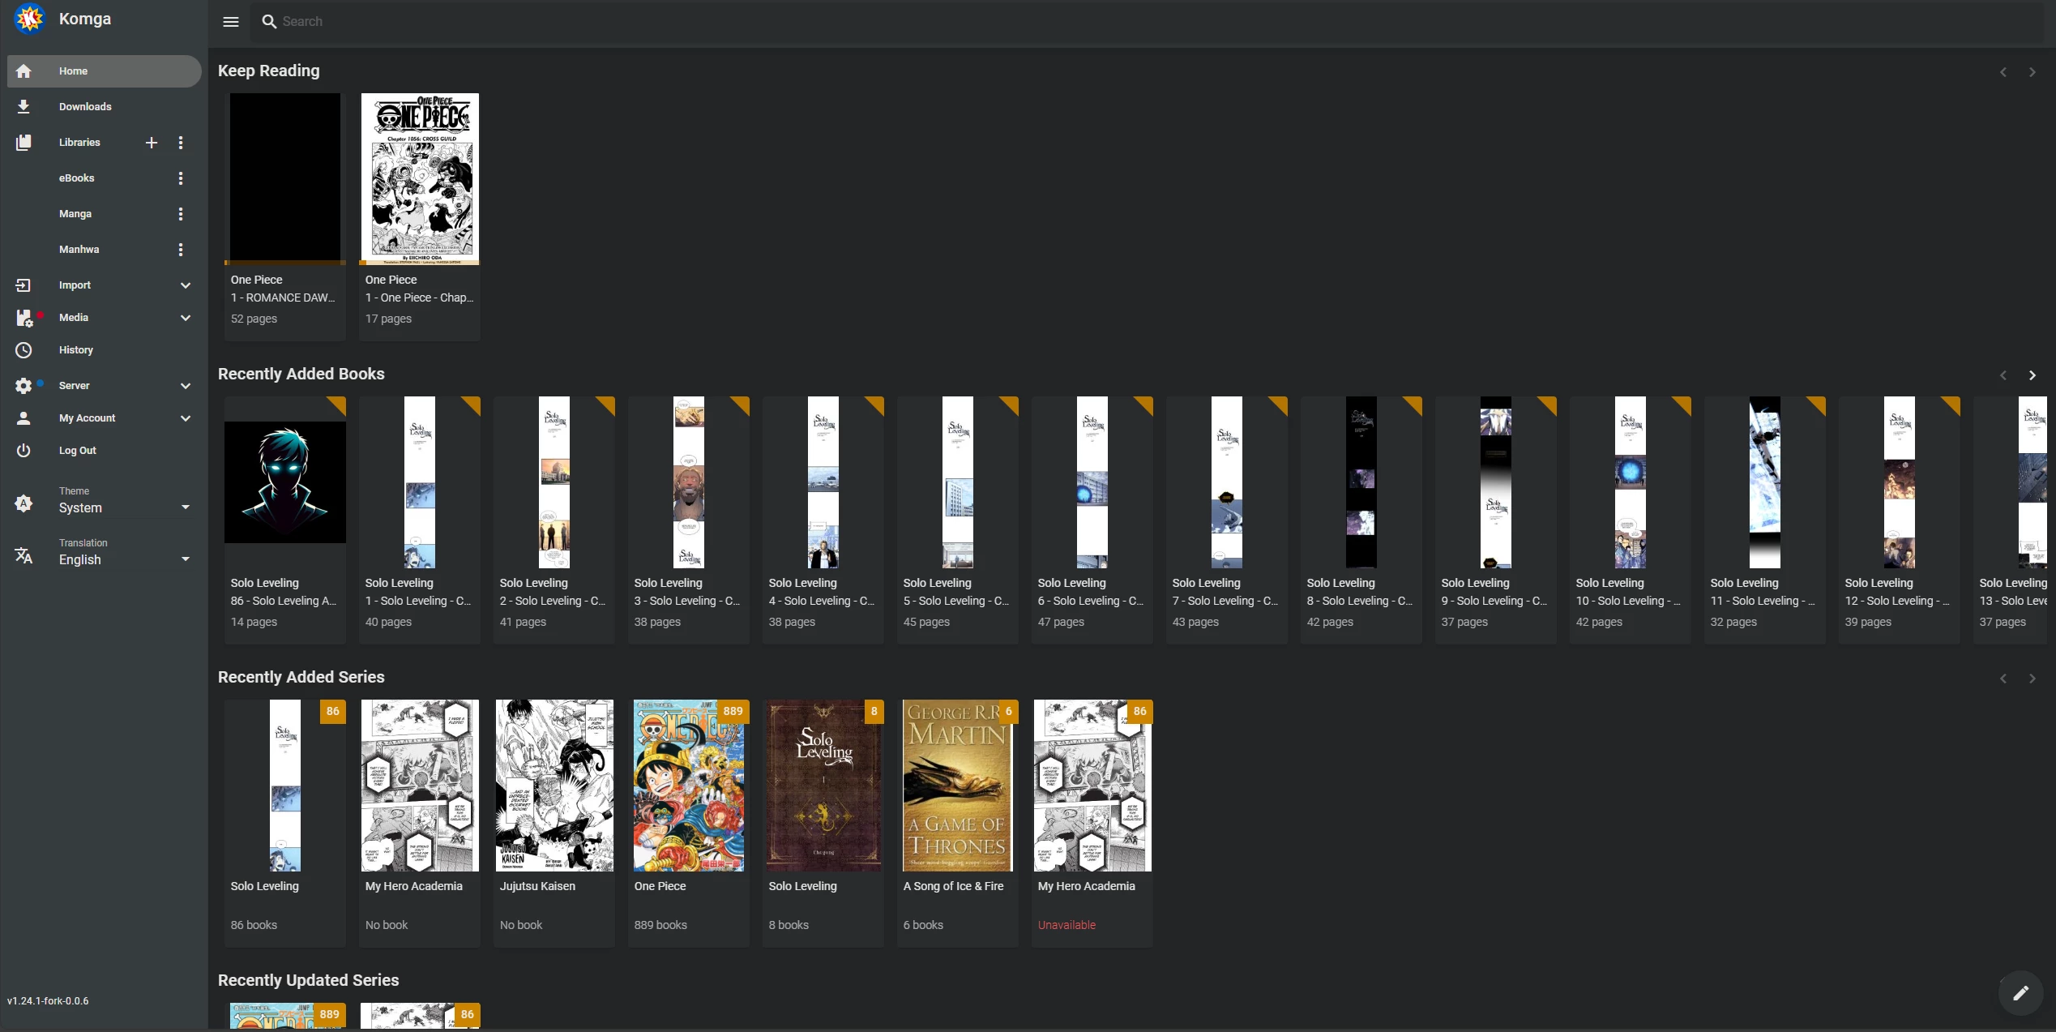Click the History clock icon
Image resolution: width=2056 pixels, height=1032 pixels.
pos(24,350)
